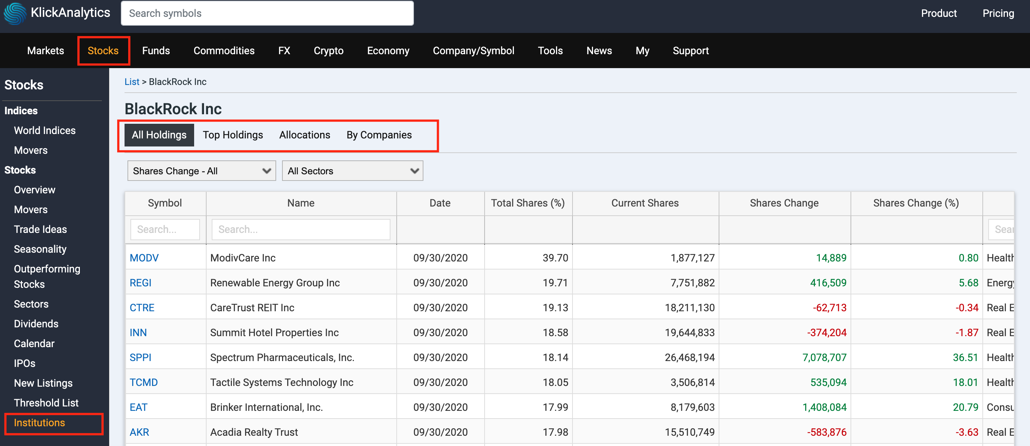Open Sectors in sidebar
Viewport: 1030px width, 446px height.
[31, 304]
